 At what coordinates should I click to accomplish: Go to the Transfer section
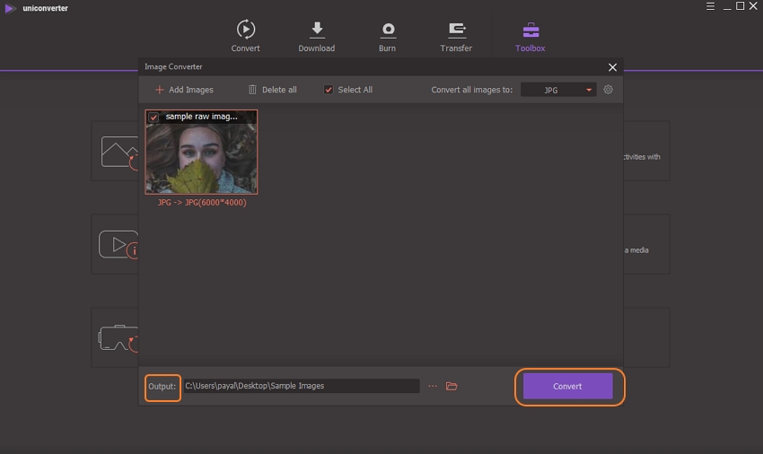point(456,36)
